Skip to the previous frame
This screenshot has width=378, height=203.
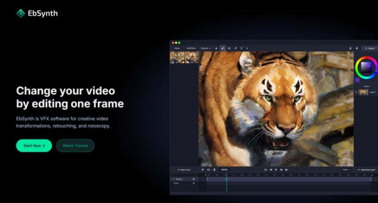[271, 169]
